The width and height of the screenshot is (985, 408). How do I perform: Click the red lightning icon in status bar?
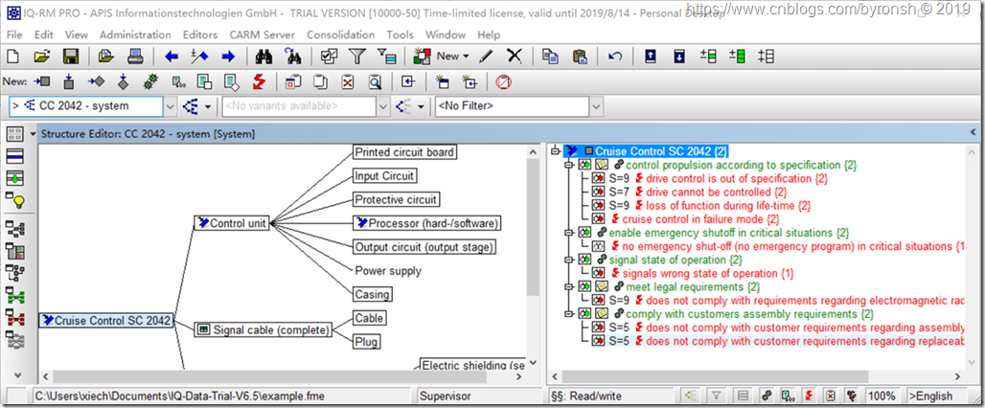[810, 396]
